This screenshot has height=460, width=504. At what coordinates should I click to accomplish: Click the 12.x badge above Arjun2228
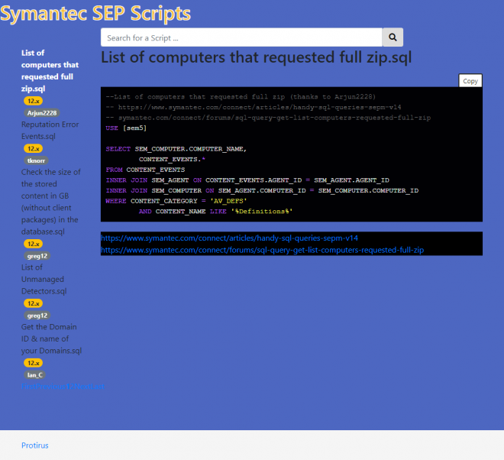(33, 101)
